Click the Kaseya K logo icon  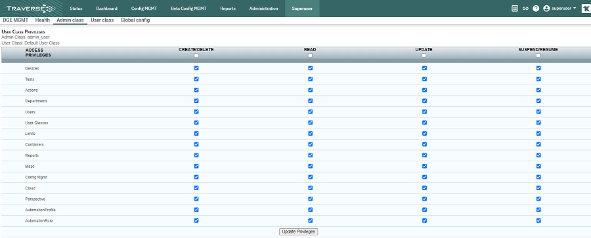[586, 9]
